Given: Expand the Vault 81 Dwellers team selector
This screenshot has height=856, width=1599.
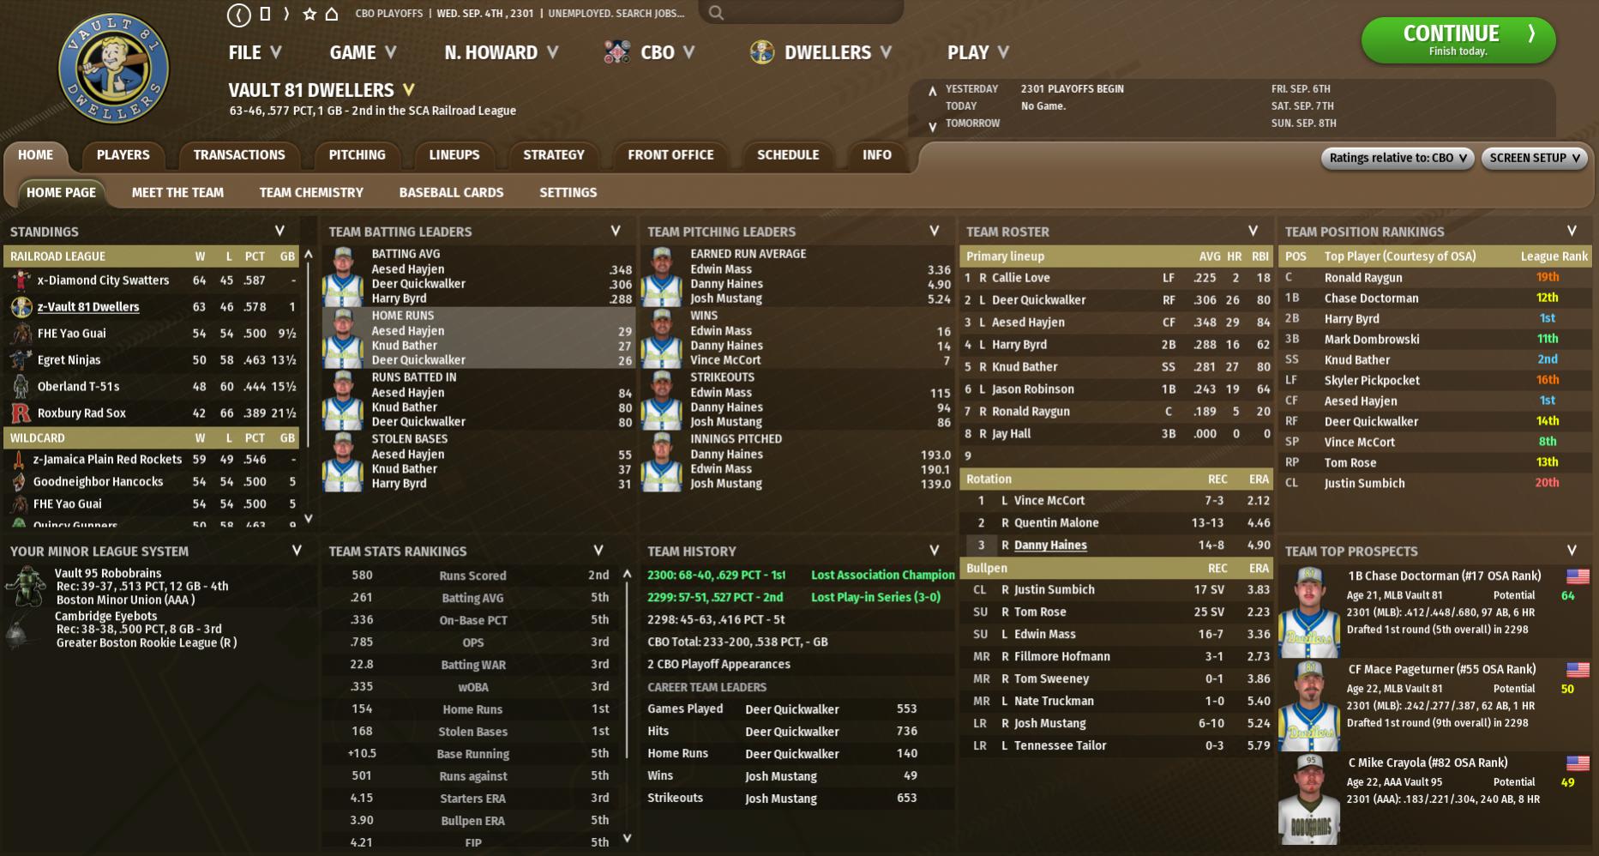Looking at the screenshot, I should [x=408, y=90].
